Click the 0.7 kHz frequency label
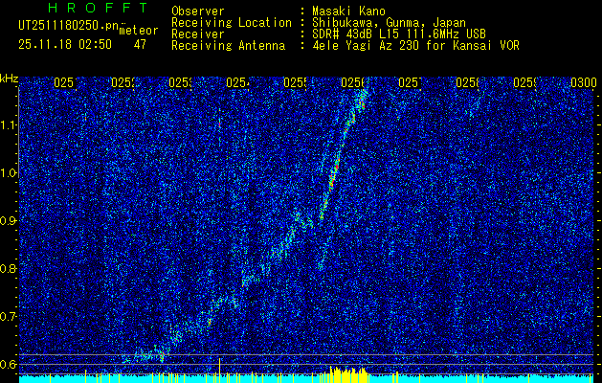 pyautogui.click(x=10, y=316)
